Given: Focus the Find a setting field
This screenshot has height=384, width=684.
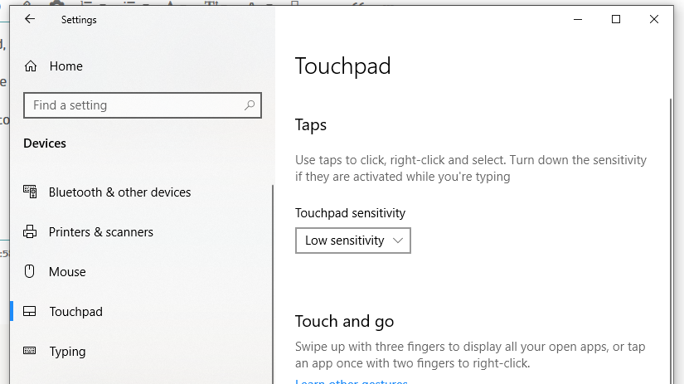Looking at the screenshot, I should click(x=133, y=105).
